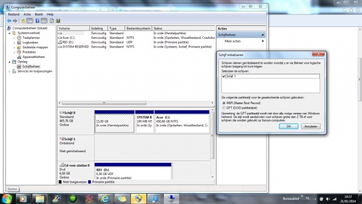
Task: Open the Beeld menu
Action: [x=39, y=14]
